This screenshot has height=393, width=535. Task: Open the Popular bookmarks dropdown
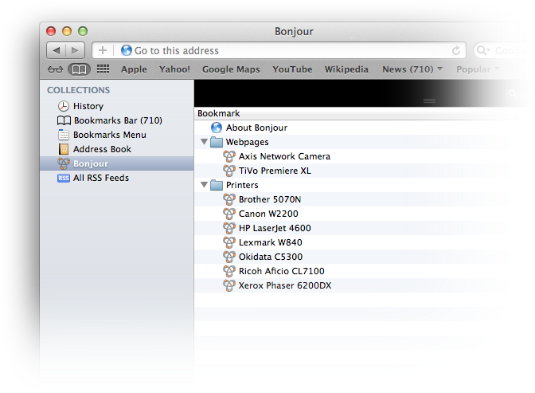pos(478,69)
